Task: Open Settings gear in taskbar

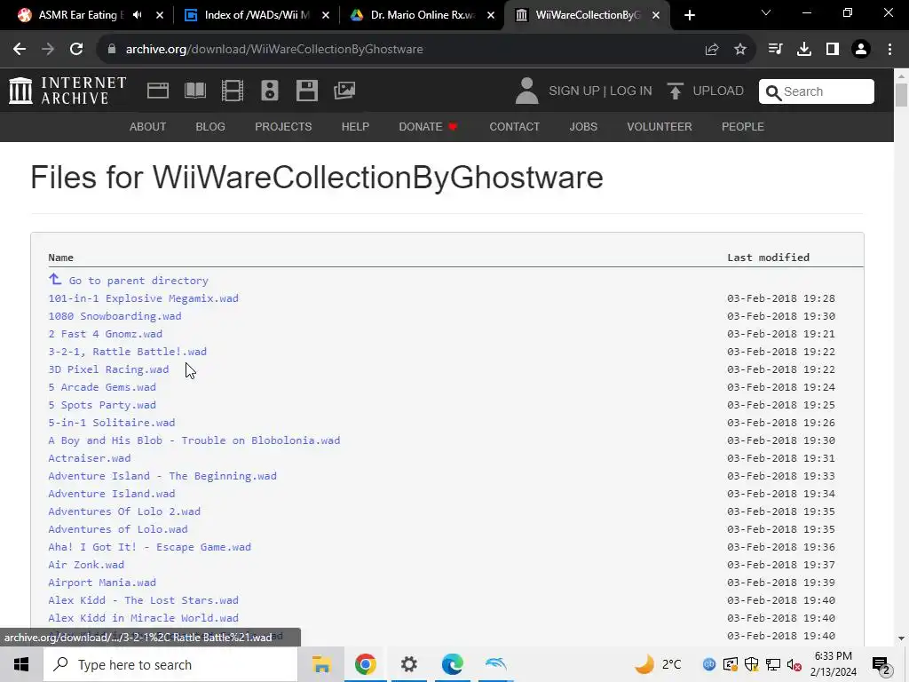Action: [408, 664]
